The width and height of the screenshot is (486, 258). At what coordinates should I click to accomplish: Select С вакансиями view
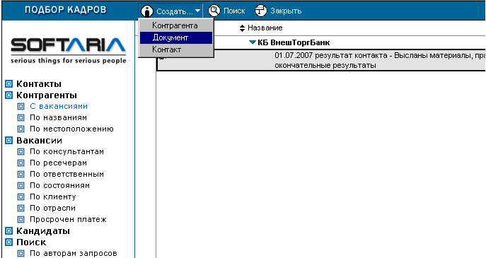pos(59,106)
